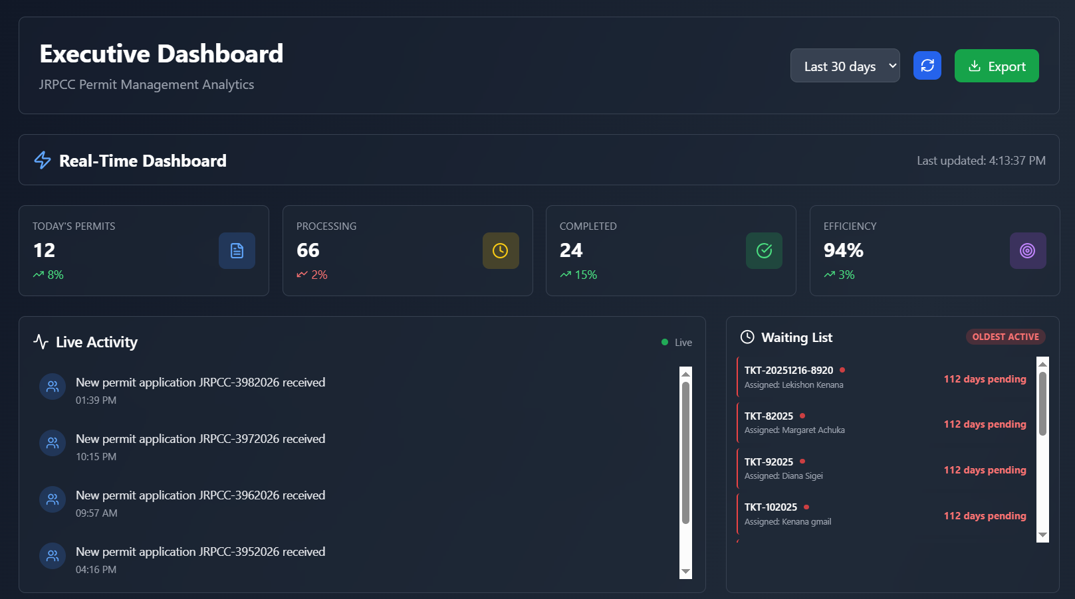Select the 112 days pending link for TKT-20251216-8920
1075x599 pixels.
(985, 379)
